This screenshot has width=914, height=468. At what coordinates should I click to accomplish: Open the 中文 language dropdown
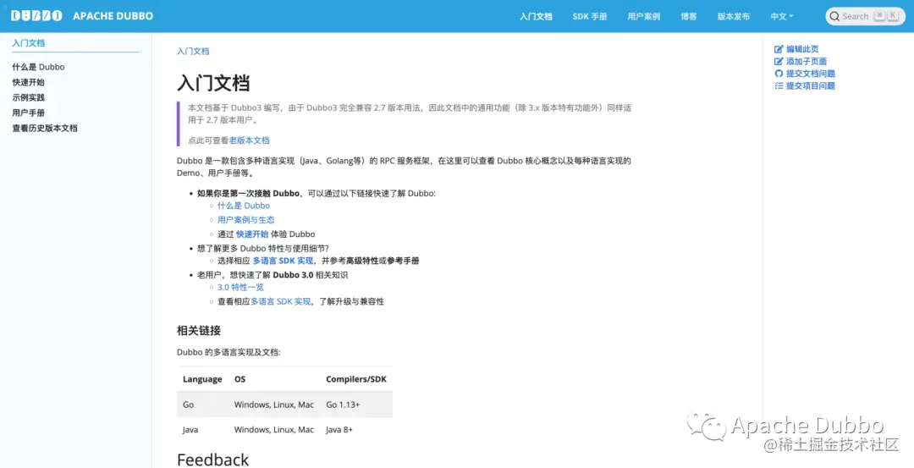click(x=782, y=16)
